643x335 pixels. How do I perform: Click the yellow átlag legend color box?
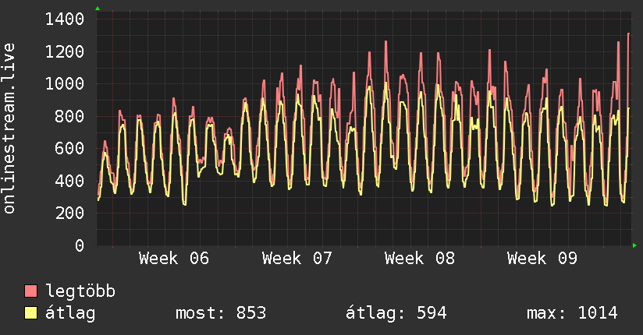(x=31, y=313)
